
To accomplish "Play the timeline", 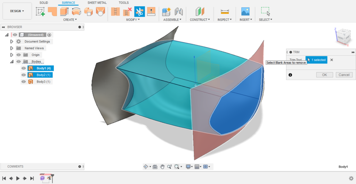I will [x=18, y=178].
